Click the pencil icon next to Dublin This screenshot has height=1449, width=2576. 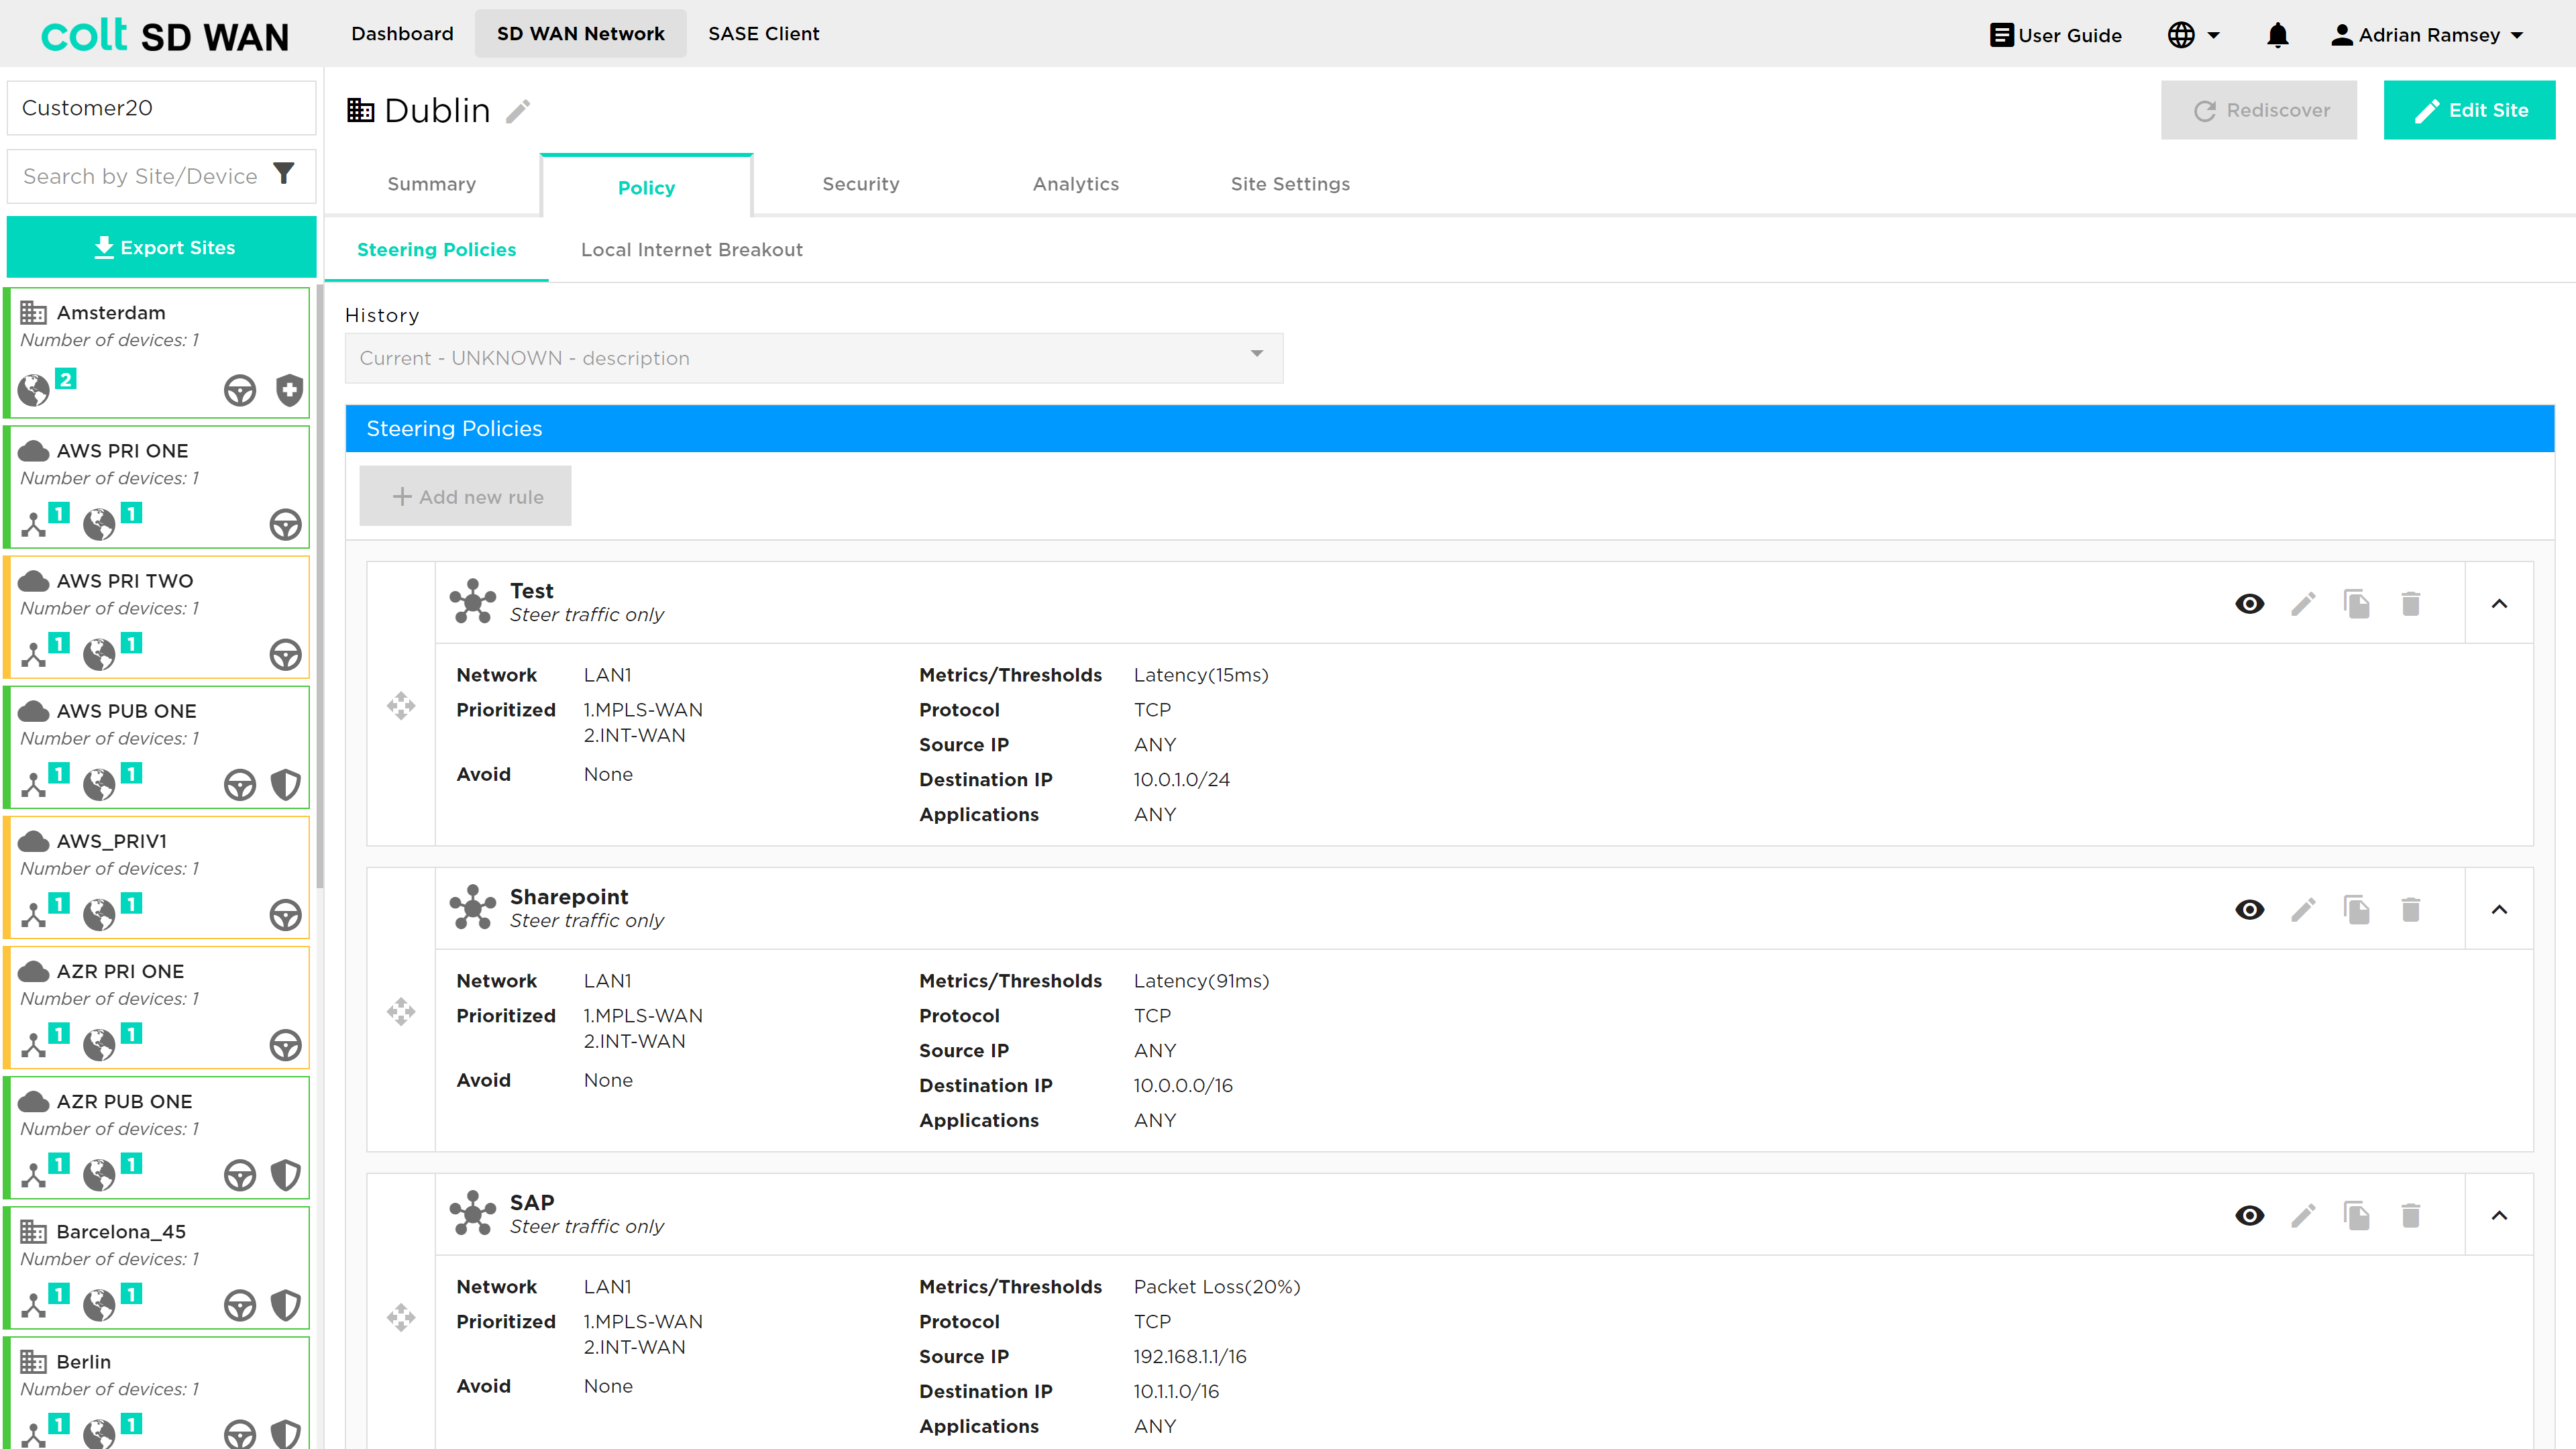517,111
